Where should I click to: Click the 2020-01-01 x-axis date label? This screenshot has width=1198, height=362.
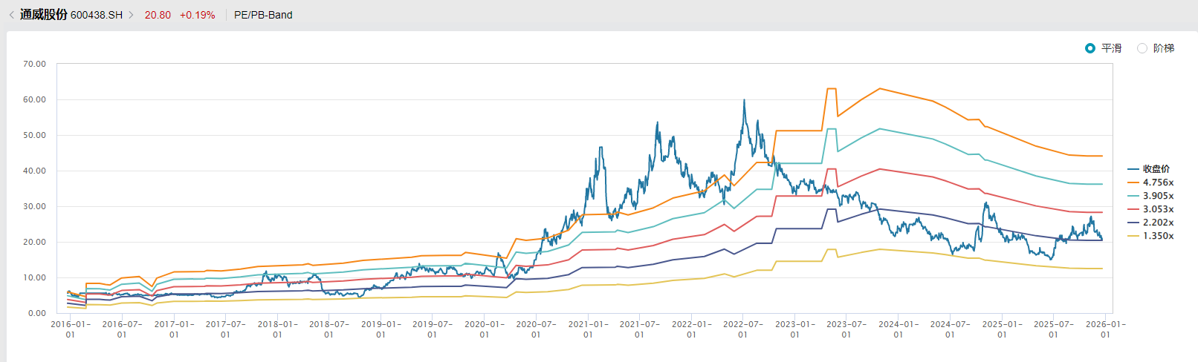coord(485,329)
